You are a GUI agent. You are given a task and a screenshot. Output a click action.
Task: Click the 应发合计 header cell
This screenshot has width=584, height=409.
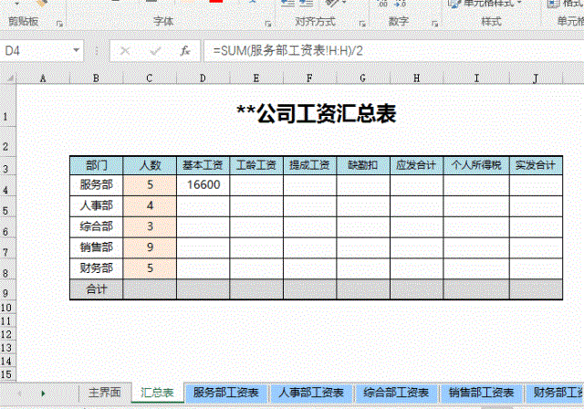pos(416,165)
